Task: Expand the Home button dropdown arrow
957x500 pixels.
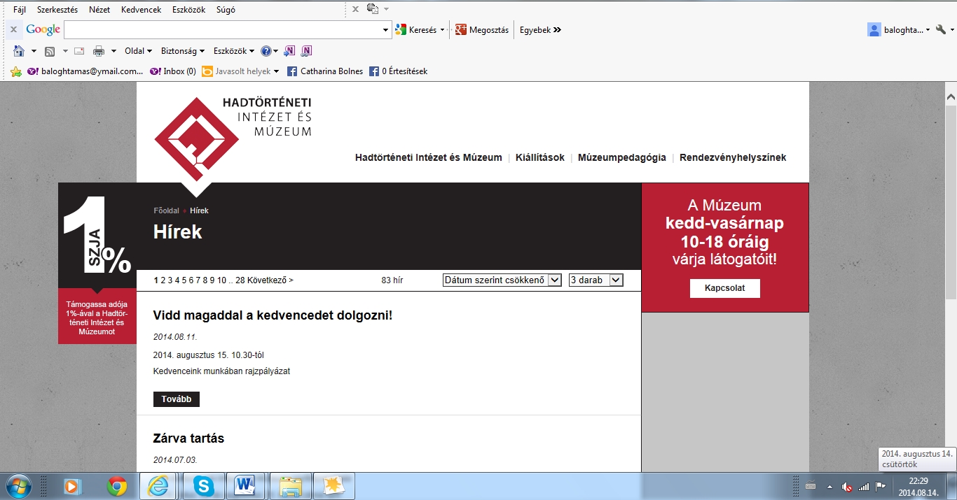Action: [34, 51]
